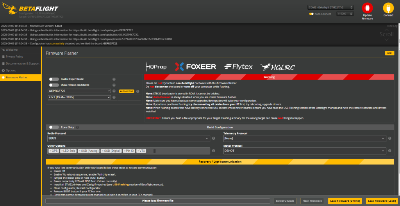Open help icon for Motor Protocol
This screenshot has height=206, width=400.
pyautogui.click(x=389, y=151)
